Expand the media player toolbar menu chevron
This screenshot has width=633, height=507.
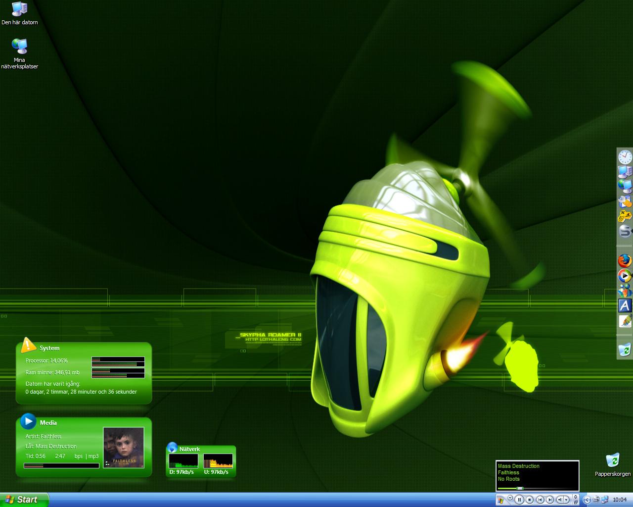click(510, 498)
